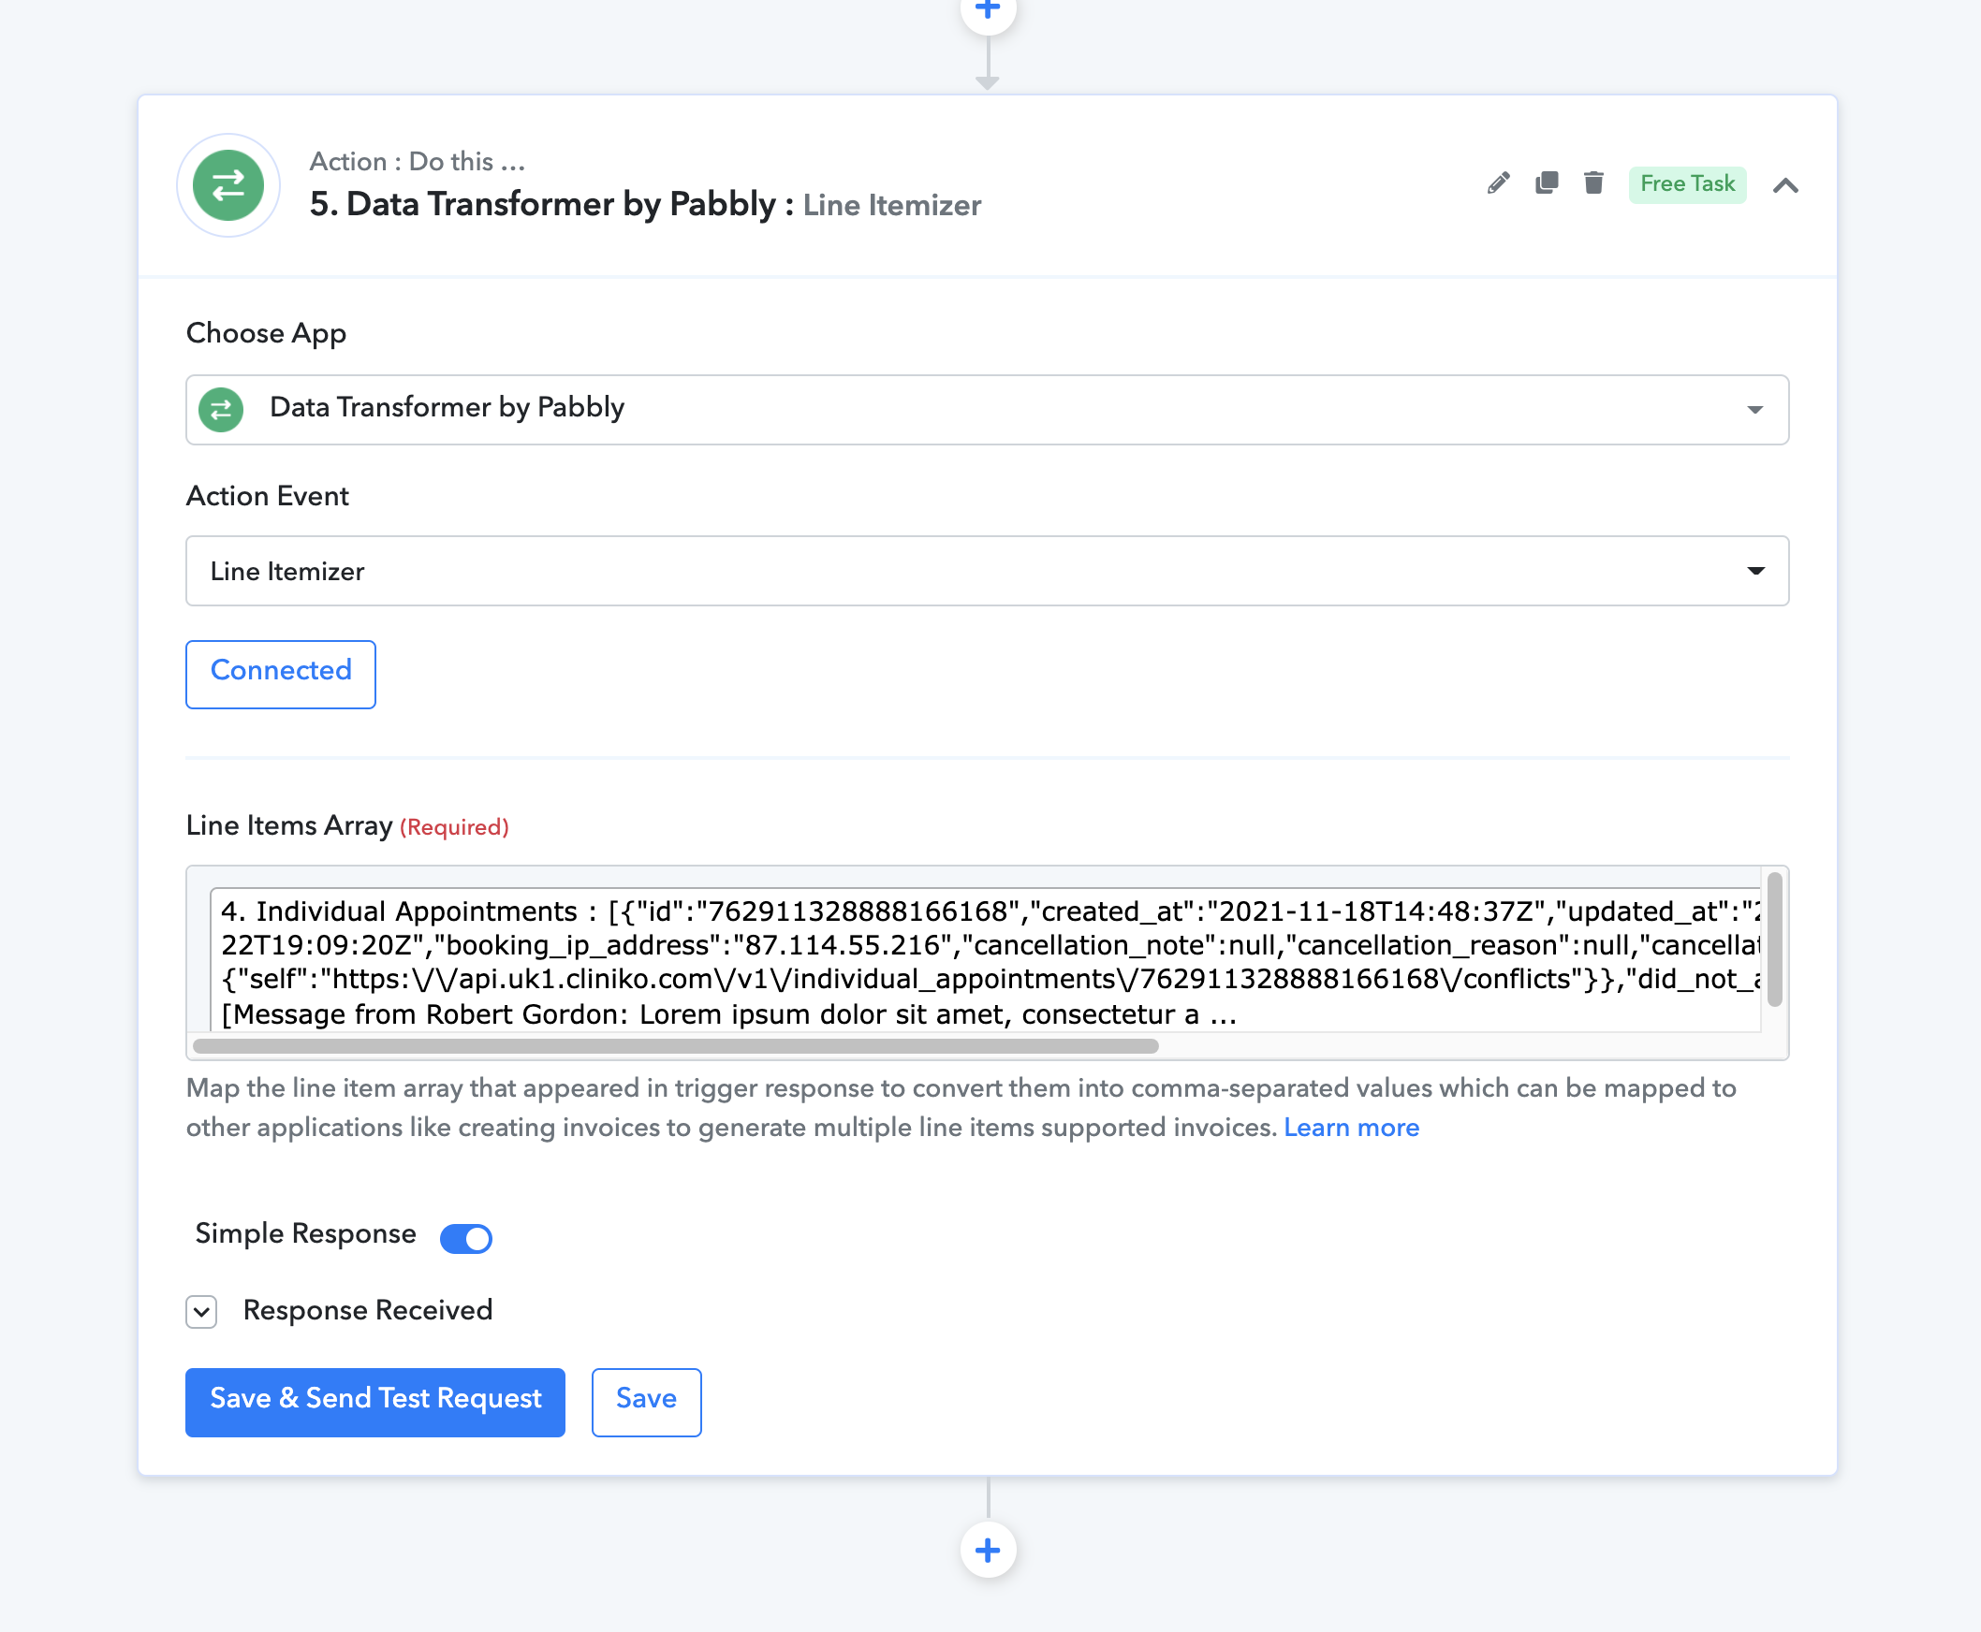1981x1632 pixels.
Task: Expand the Response Received section
Action: (x=201, y=1311)
